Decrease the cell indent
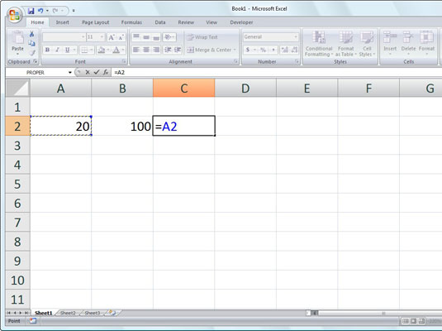The image size is (442, 331). pyautogui.click(x=168, y=50)
